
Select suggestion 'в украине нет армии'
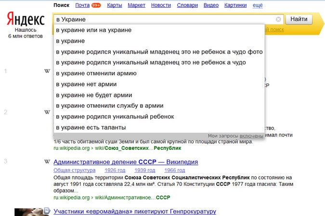86,84
